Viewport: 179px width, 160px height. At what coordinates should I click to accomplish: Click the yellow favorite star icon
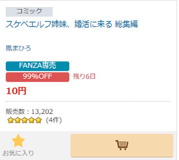18,141
